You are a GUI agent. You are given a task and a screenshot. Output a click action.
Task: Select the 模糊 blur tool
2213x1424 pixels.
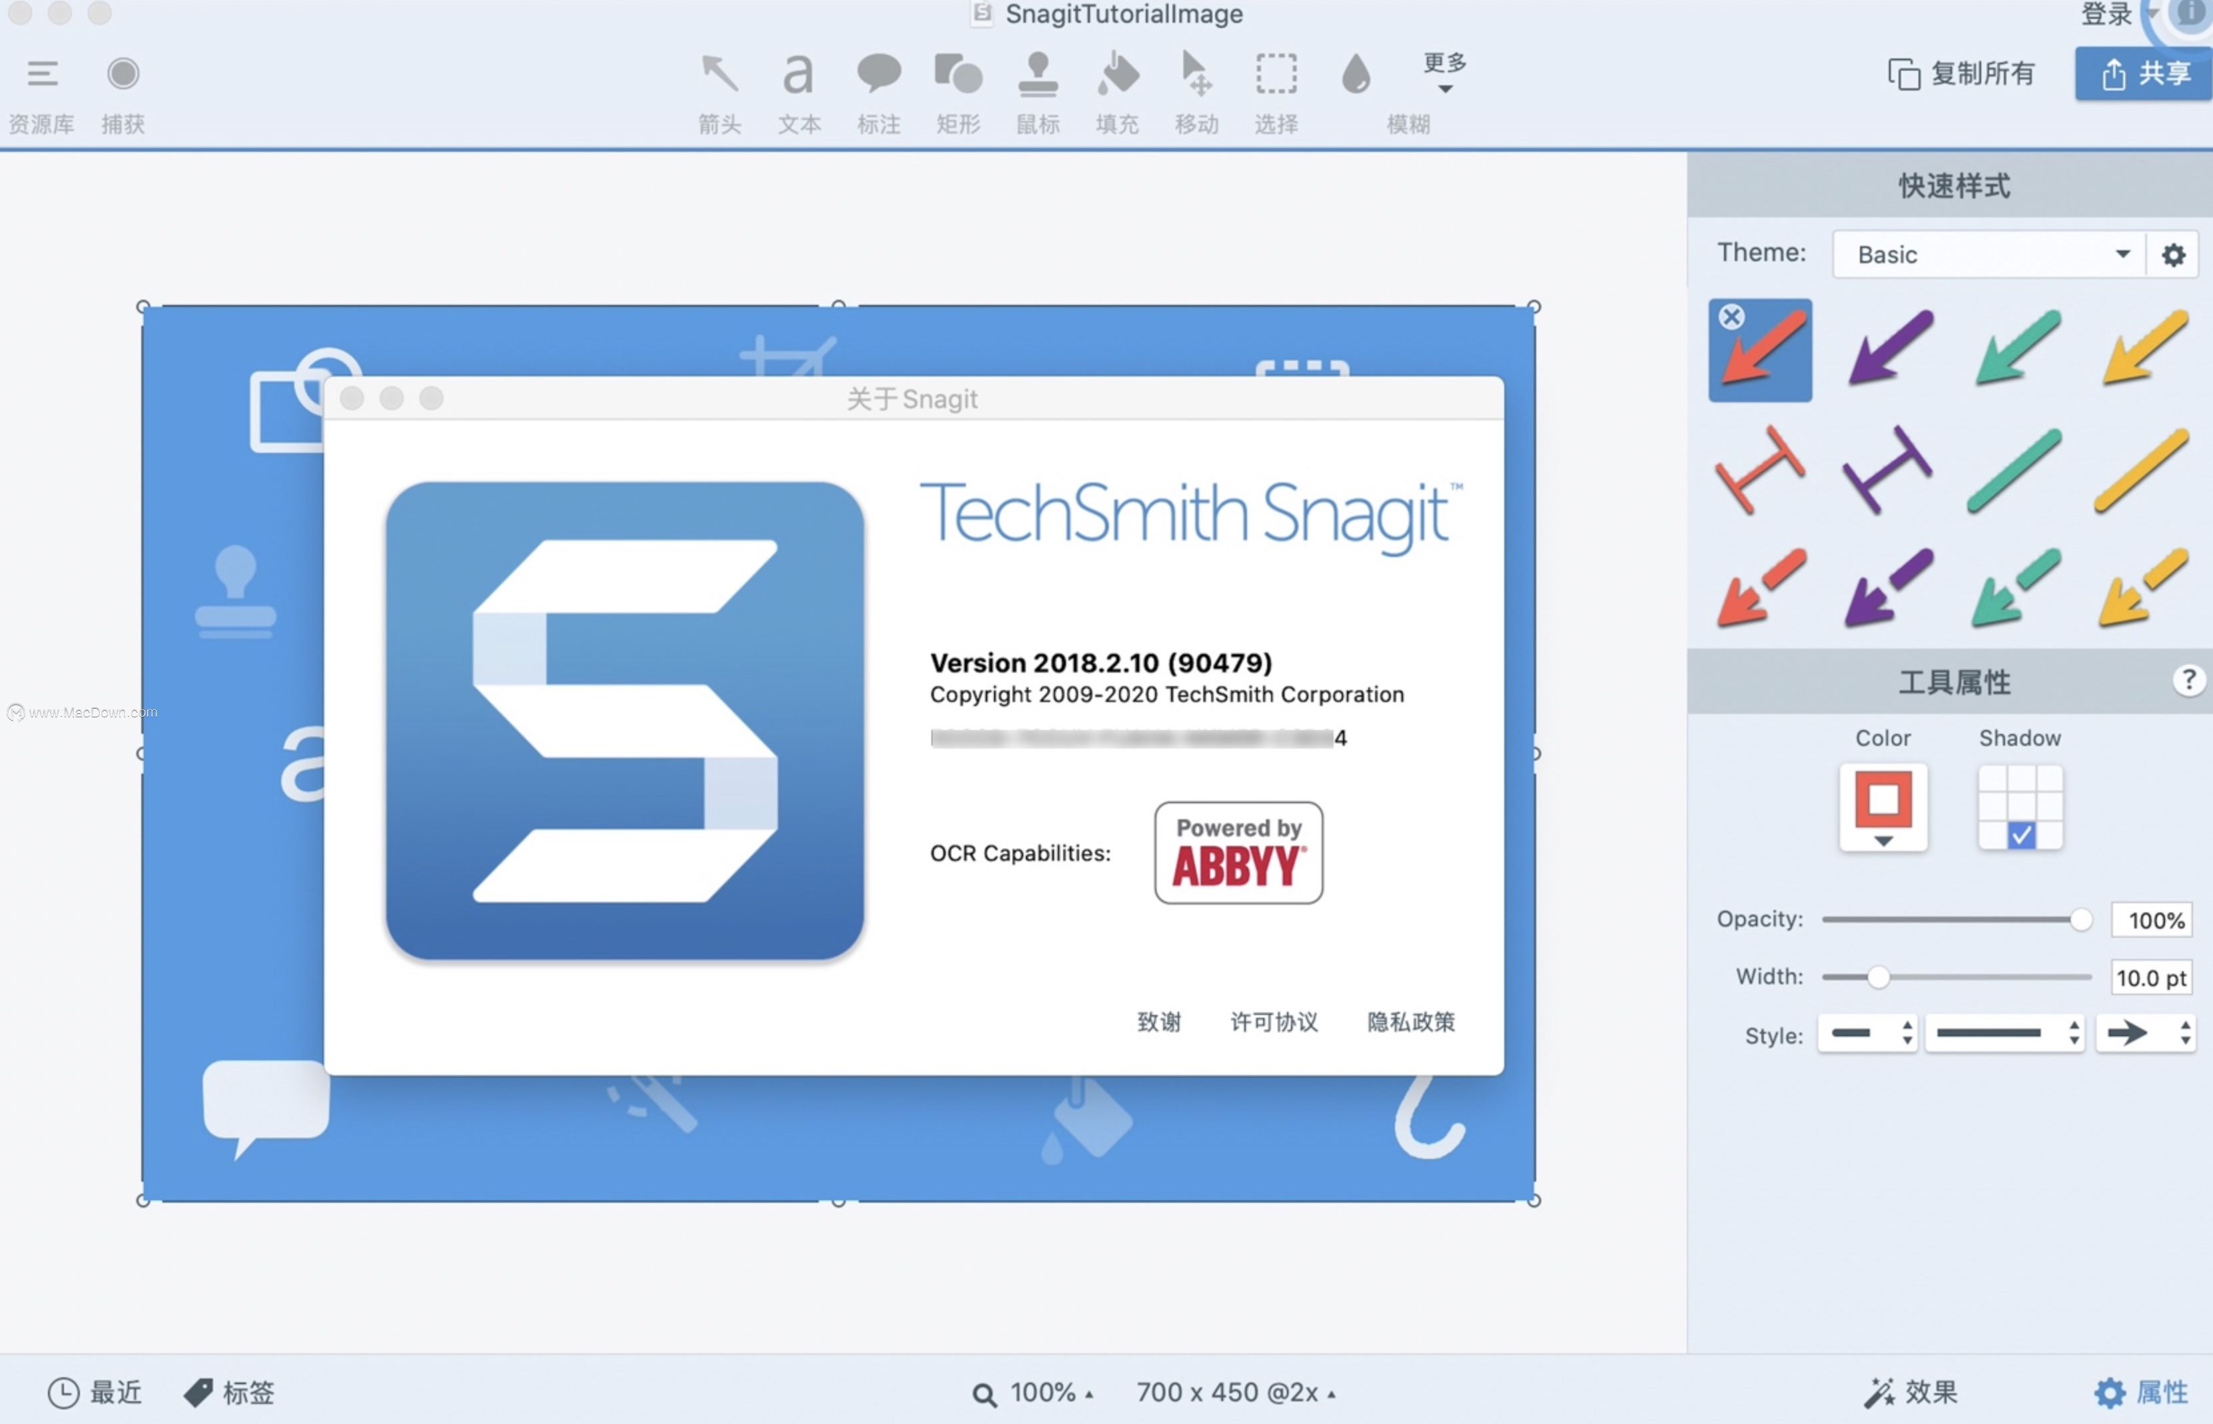click(x=1355, y=88)
